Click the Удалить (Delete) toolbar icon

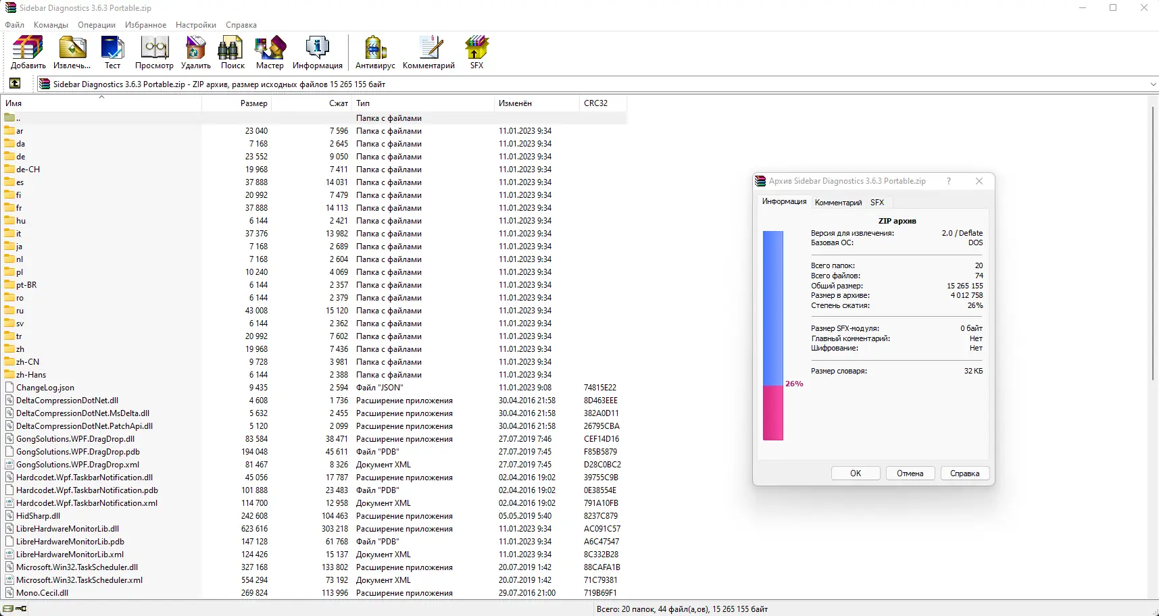click(195, 49)
